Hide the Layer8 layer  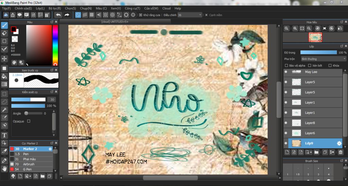[286, 123]
